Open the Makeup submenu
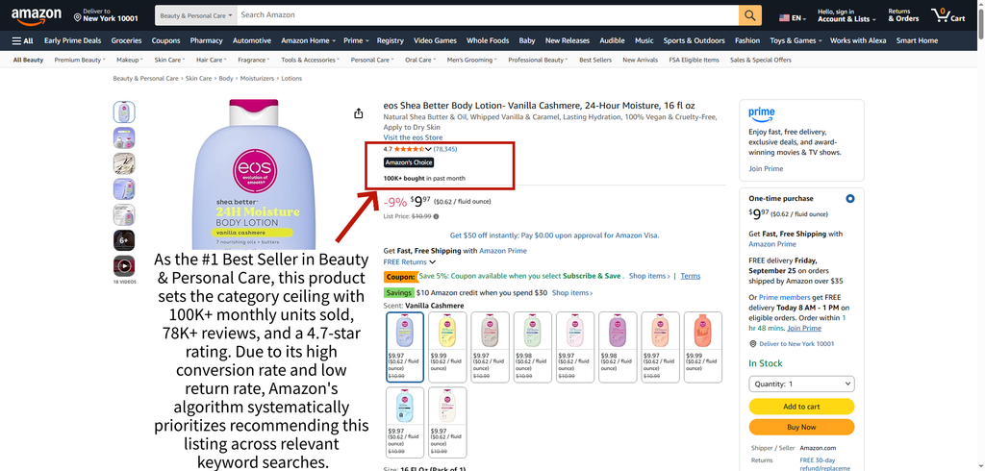985x471 pixels. (x=130, y=61)
